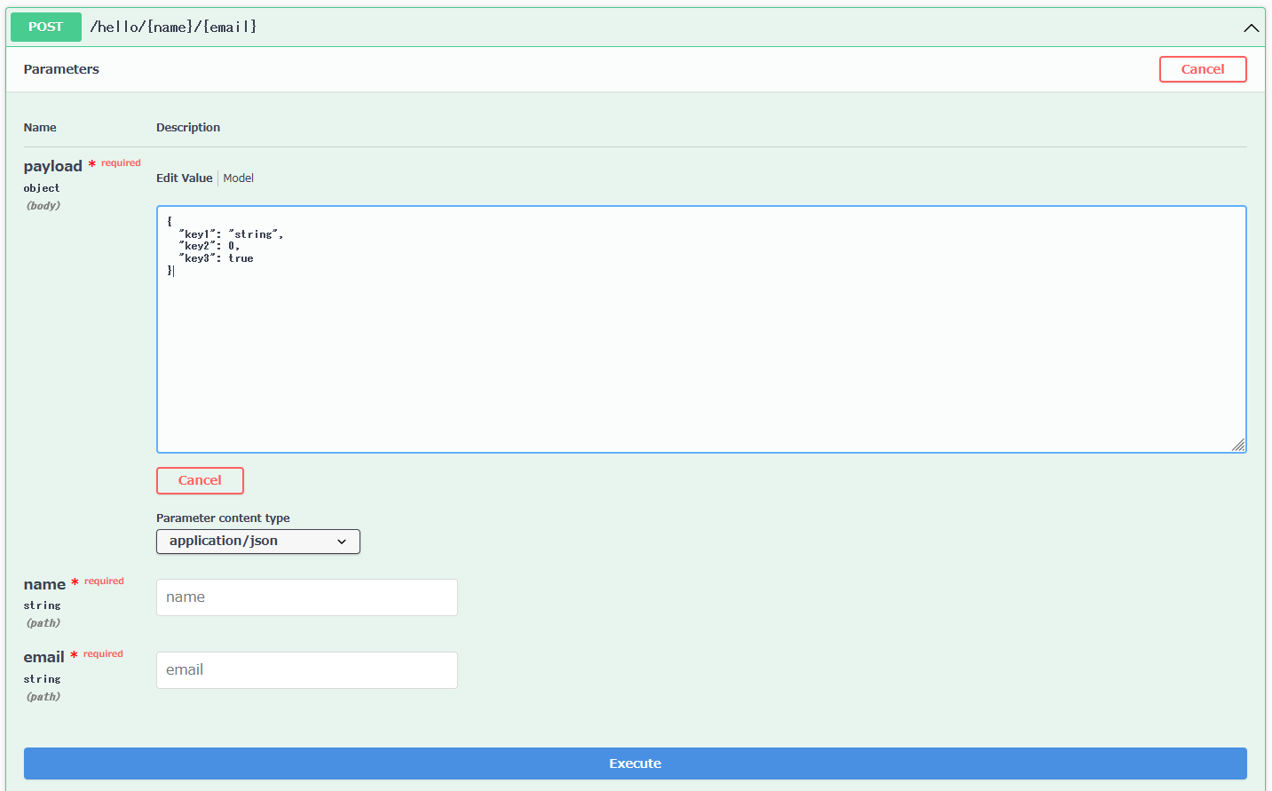The width and height of the screenshot is (1272, 791).
Task: Click the object type label under payload
Action: (43, 188)
